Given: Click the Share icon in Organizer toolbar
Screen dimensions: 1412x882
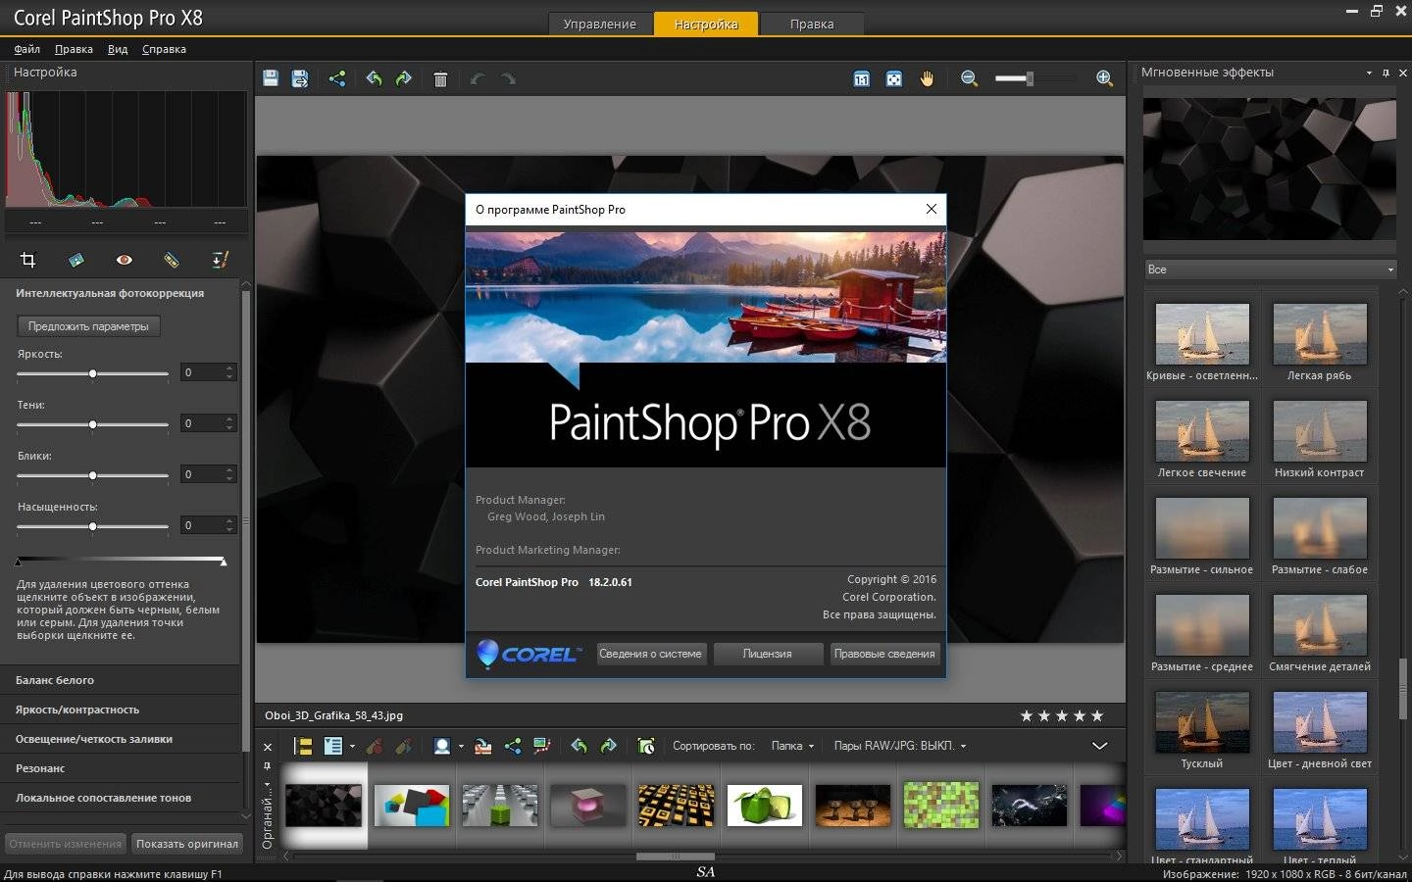Looking at the screenshot, I should [x=513, y=746].
